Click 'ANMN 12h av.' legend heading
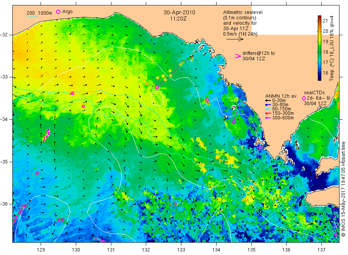The image size is (348, 255). (281, 96)
